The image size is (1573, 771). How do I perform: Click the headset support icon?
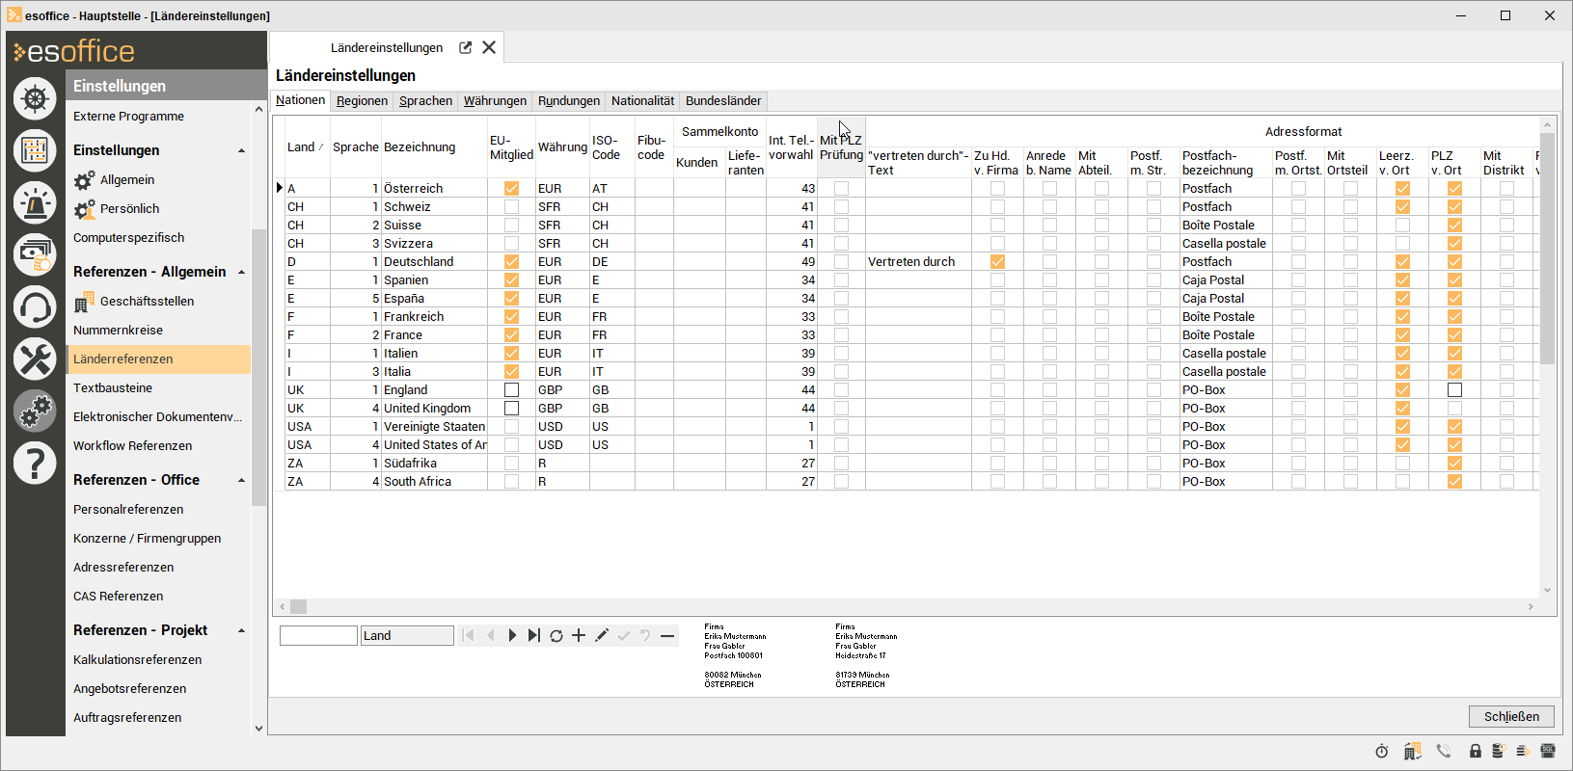pos(35,307)
